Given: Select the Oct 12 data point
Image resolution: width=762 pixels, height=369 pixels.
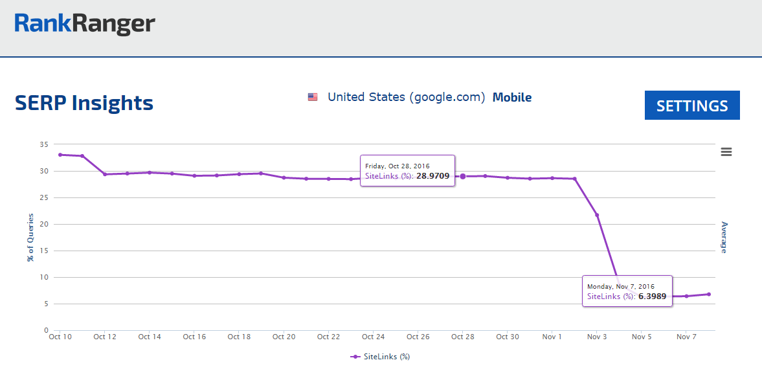Looking at the screenshot, I should click(x=105, y=174).
